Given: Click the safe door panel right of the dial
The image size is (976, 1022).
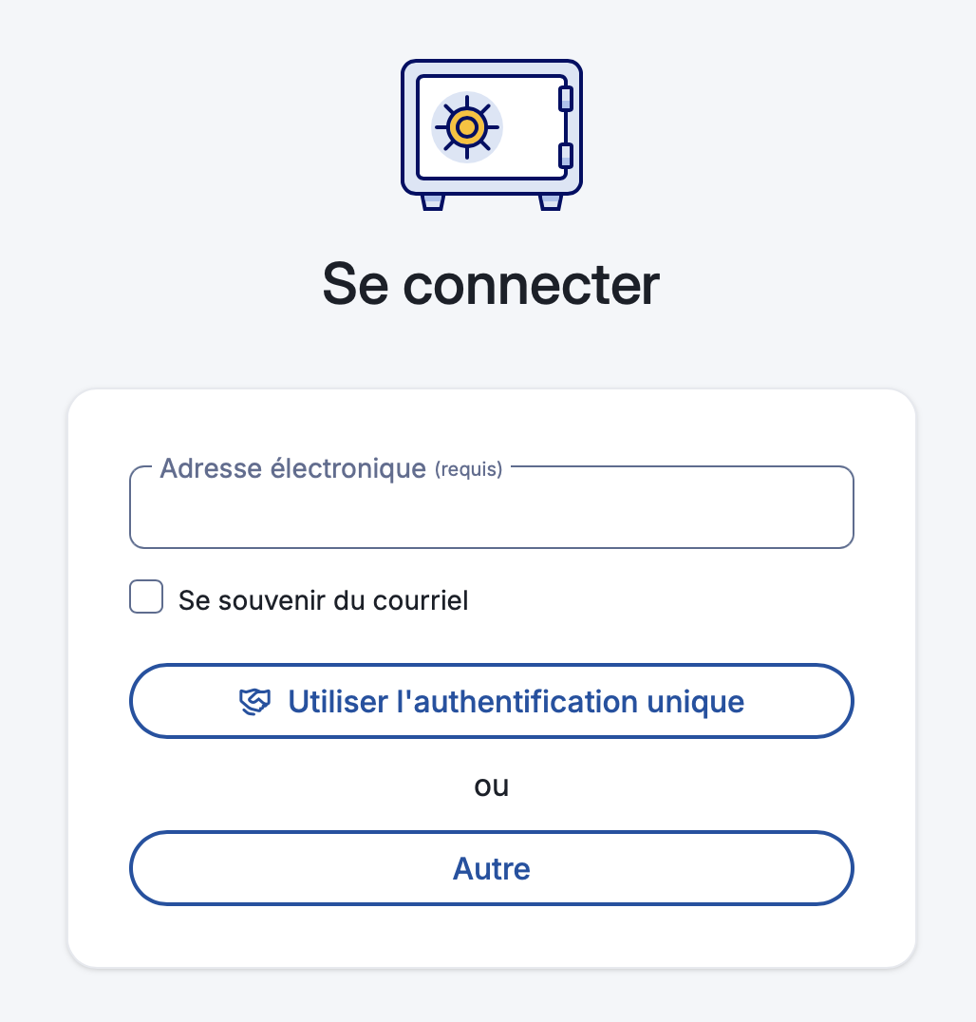Looking at the screenshot, I should [x=527, y=126].
